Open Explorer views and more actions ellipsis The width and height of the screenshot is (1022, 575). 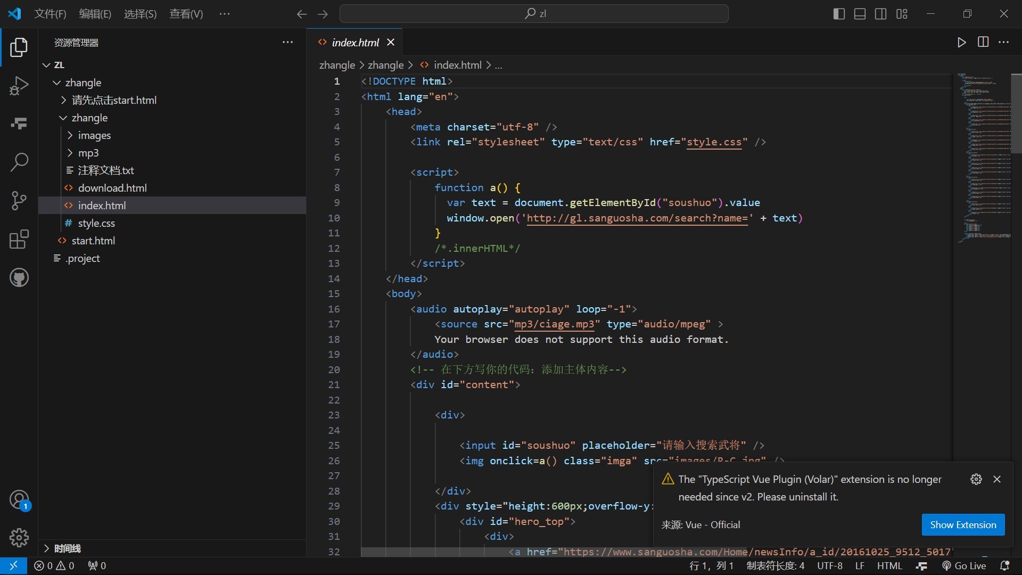pos(288,43)
